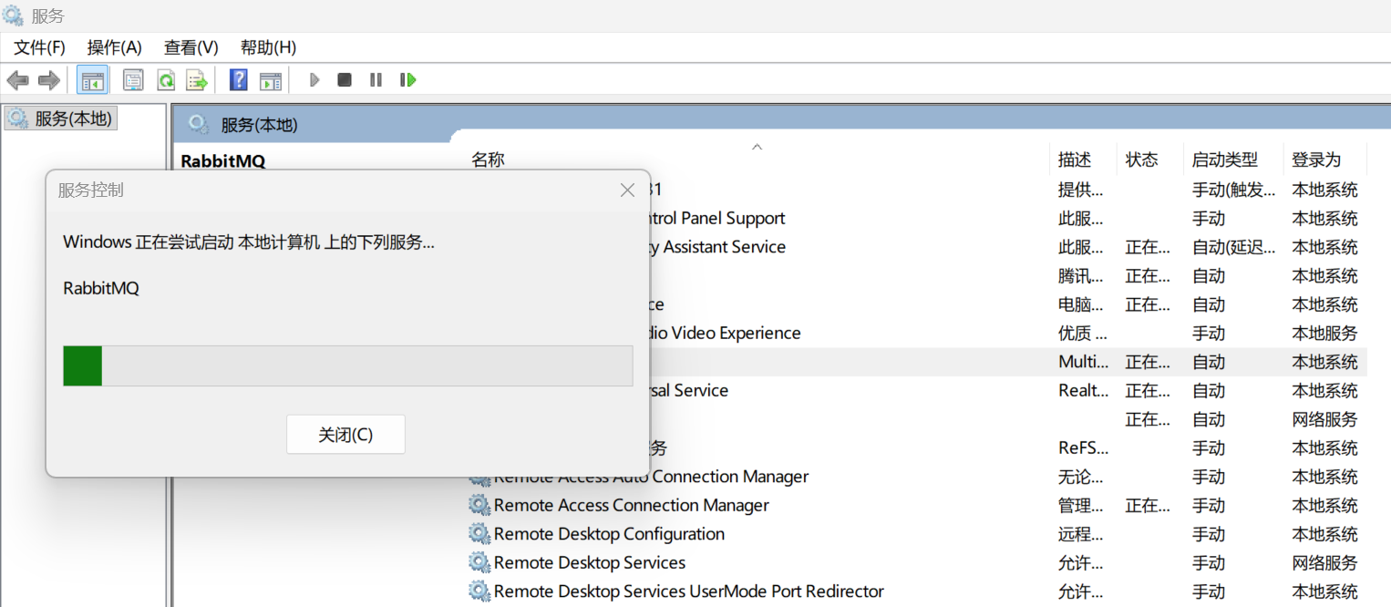Open the 帮助(H) menu
The image size is (1391, 607).
pos(269,47)
